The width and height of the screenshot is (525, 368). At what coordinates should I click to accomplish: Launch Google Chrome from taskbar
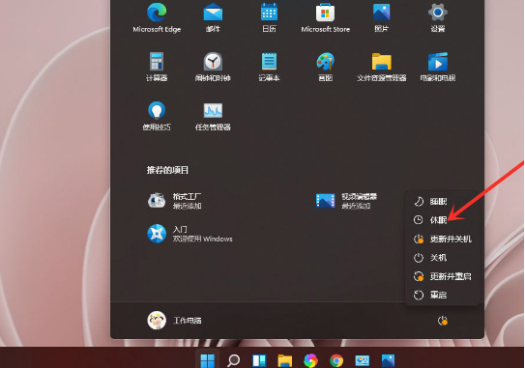pyautogui.click(x=336, y=360)
